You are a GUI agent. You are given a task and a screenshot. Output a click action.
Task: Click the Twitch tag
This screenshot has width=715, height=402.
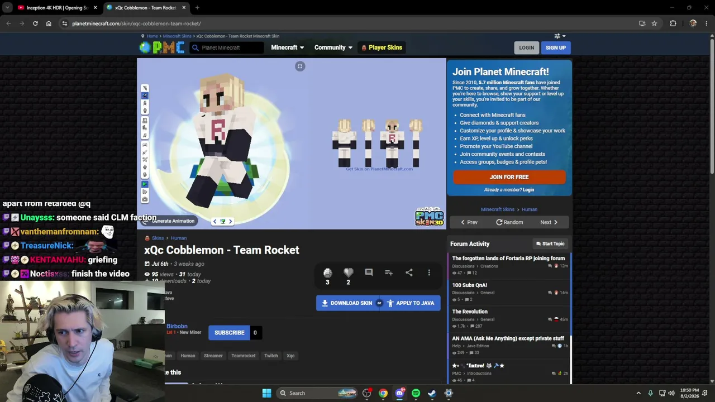271,356
